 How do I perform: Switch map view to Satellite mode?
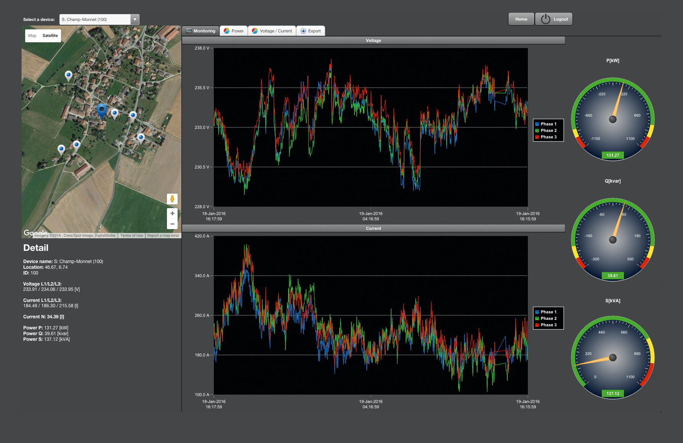coord(50,36)
